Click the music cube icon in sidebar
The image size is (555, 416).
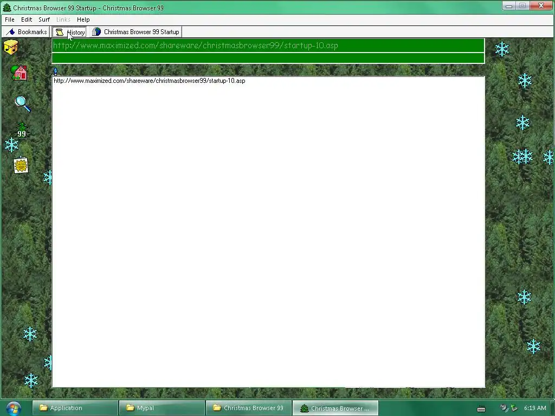(11, 47)
